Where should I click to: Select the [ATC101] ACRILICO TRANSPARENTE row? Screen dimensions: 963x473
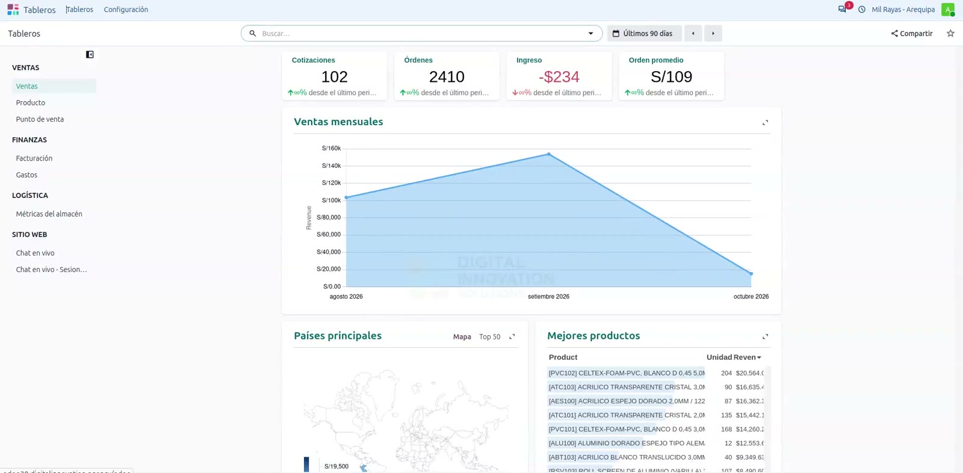coord(655,415)
